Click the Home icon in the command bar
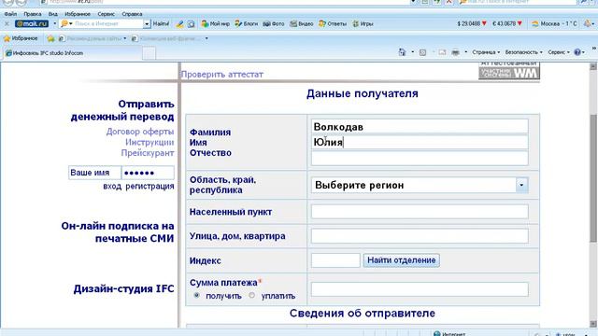 (x=402, y=52)
